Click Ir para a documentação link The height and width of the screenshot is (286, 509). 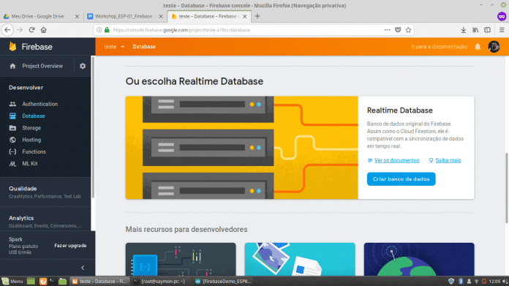coord(439,47)
